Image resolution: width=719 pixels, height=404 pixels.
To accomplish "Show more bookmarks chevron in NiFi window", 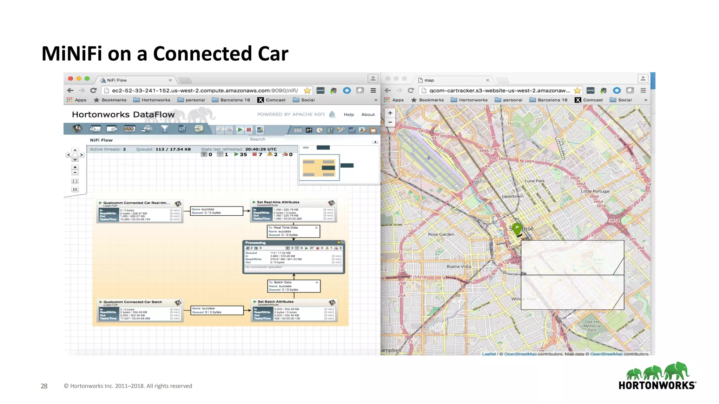I will (376, 100).
